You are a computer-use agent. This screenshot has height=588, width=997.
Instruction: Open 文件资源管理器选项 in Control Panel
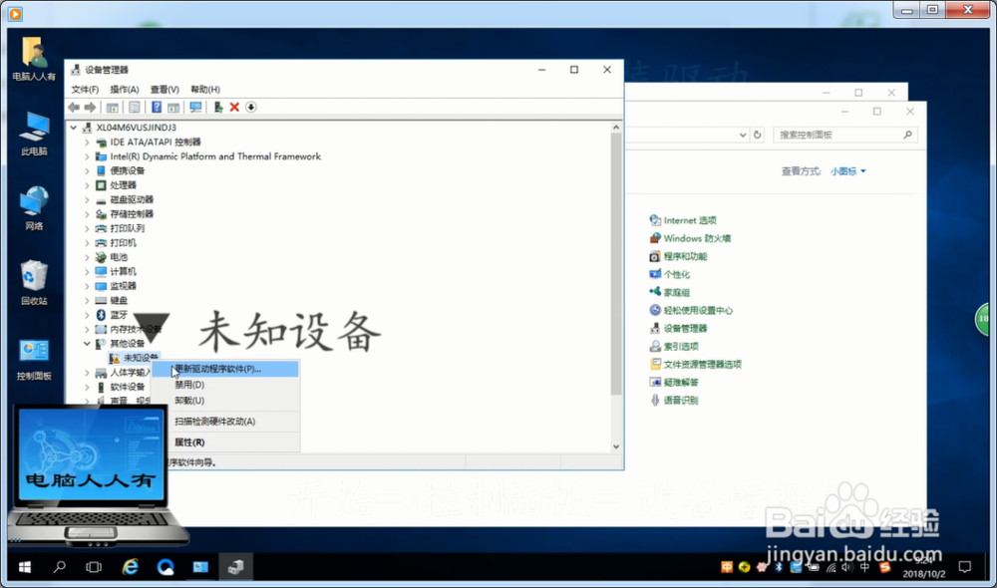(x=703, y=364)
